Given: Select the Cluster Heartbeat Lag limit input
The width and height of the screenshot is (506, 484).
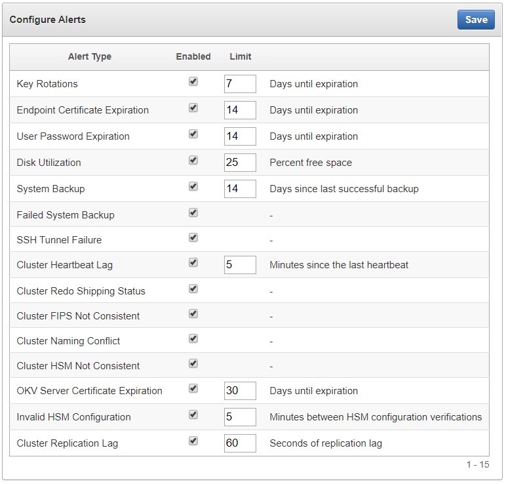Looking at the screenshot, I should point(240,265).
